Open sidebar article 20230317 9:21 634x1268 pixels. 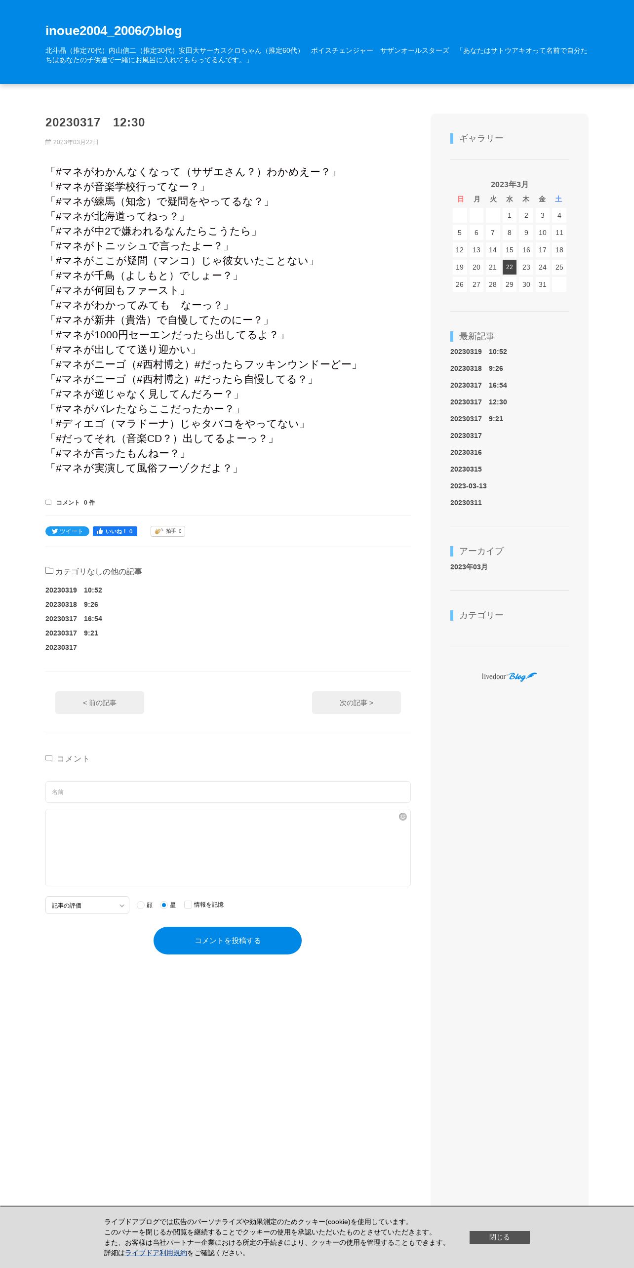476,419
